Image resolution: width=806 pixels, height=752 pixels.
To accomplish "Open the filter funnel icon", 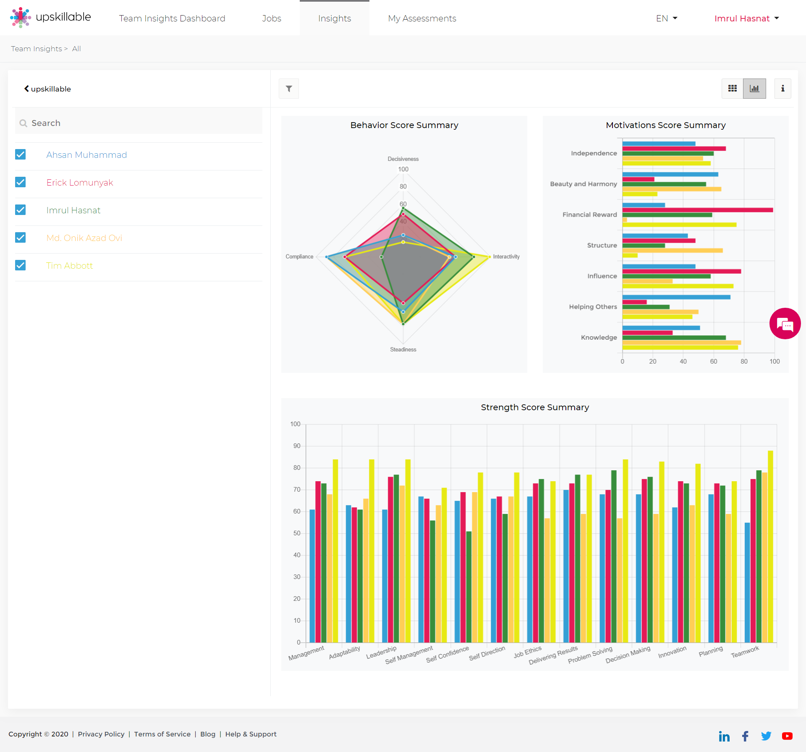I will tap(289, 89).
